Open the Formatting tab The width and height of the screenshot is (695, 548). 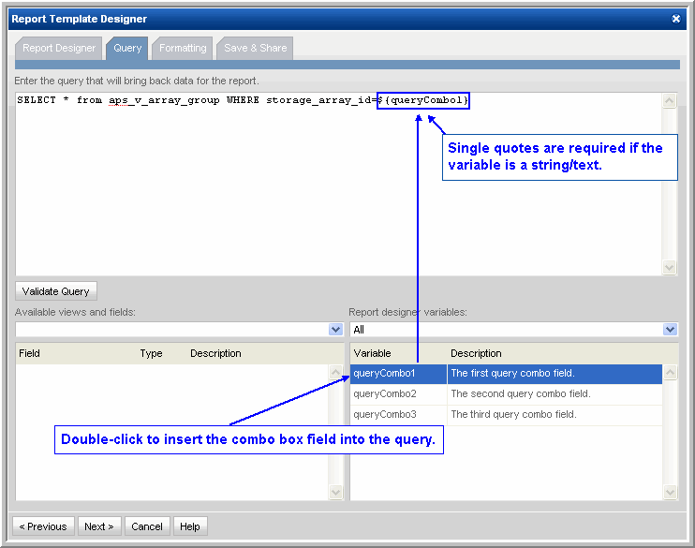182,48
